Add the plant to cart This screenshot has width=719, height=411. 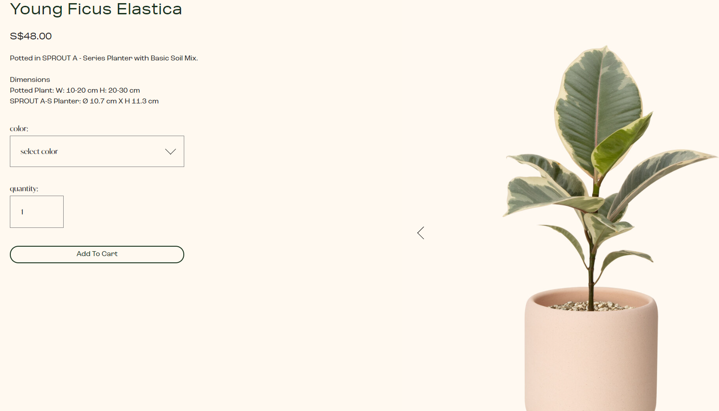click(x=97, y=254)
